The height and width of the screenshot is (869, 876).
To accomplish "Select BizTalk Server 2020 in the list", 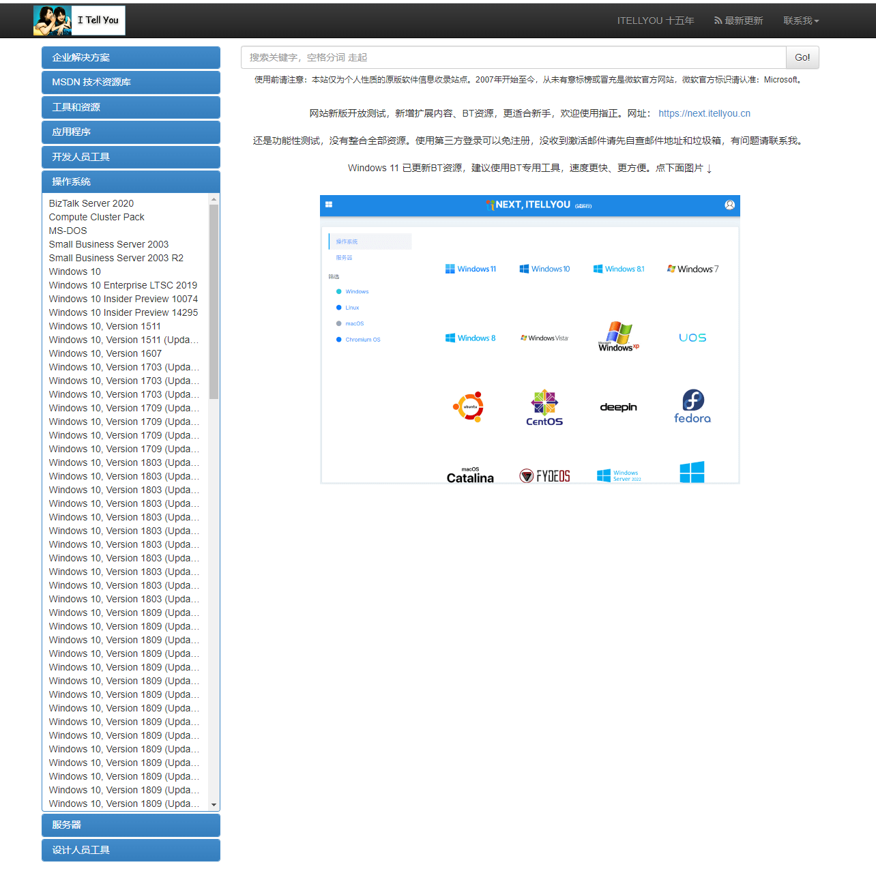I will [91, 203].
